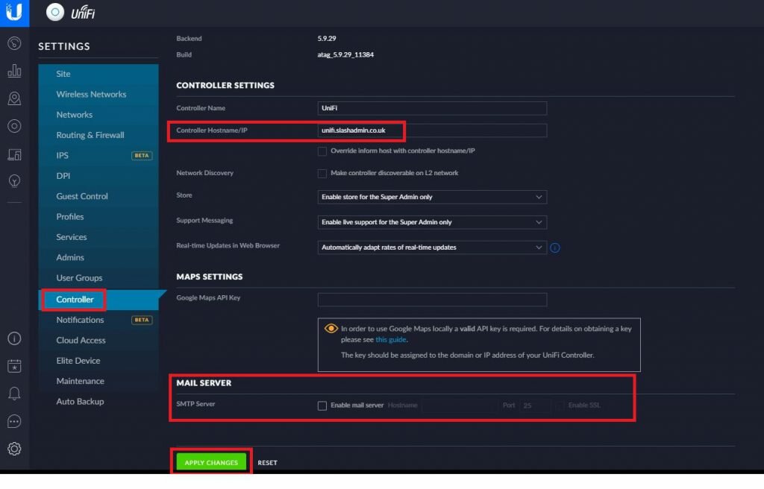The height and width of the screenshot is (489, 764).
Task: Open the Dashboard gauge icon
Action: point(14,43)
